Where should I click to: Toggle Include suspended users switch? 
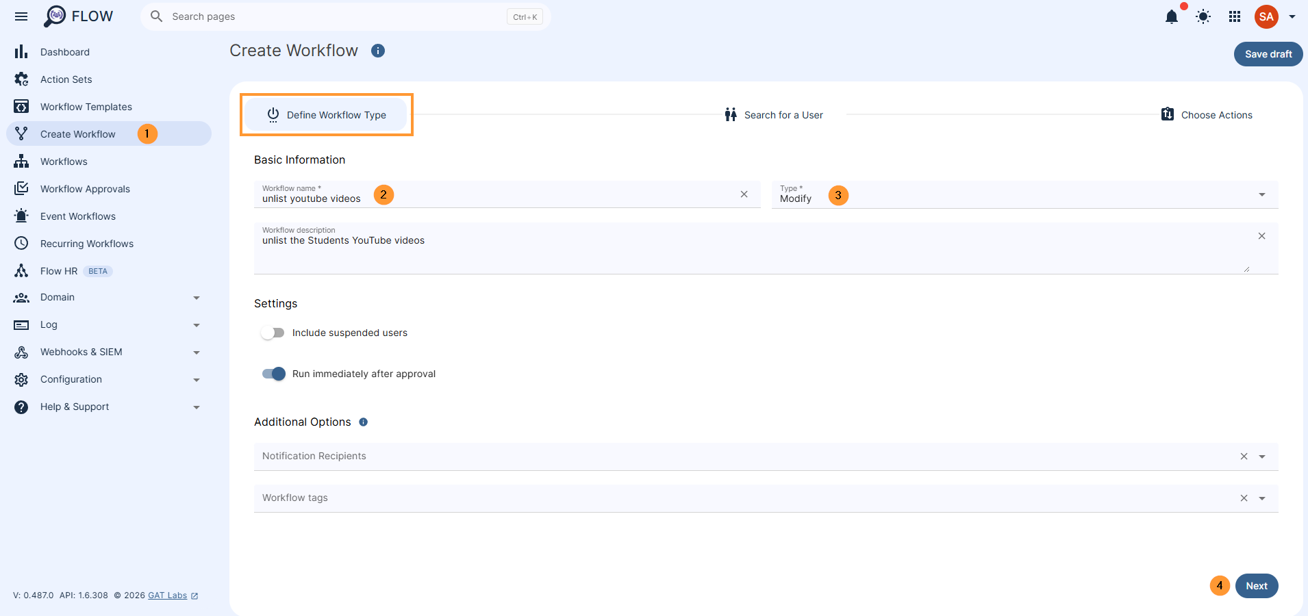point(273,333)
